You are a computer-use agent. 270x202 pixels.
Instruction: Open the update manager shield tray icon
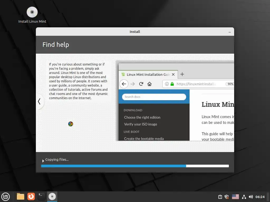(226, 197)
